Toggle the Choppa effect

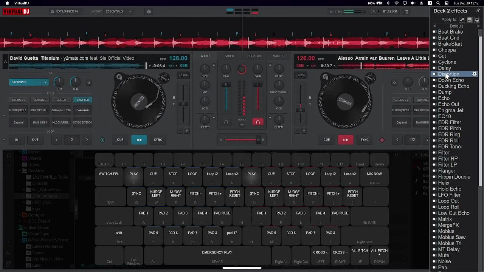pyautogui.click(x=434, y=50)
